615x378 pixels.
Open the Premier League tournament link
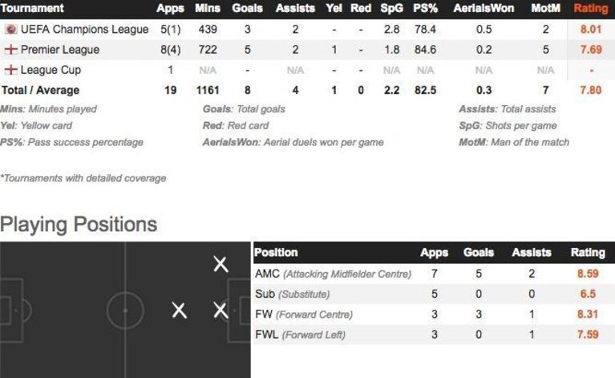60,50
